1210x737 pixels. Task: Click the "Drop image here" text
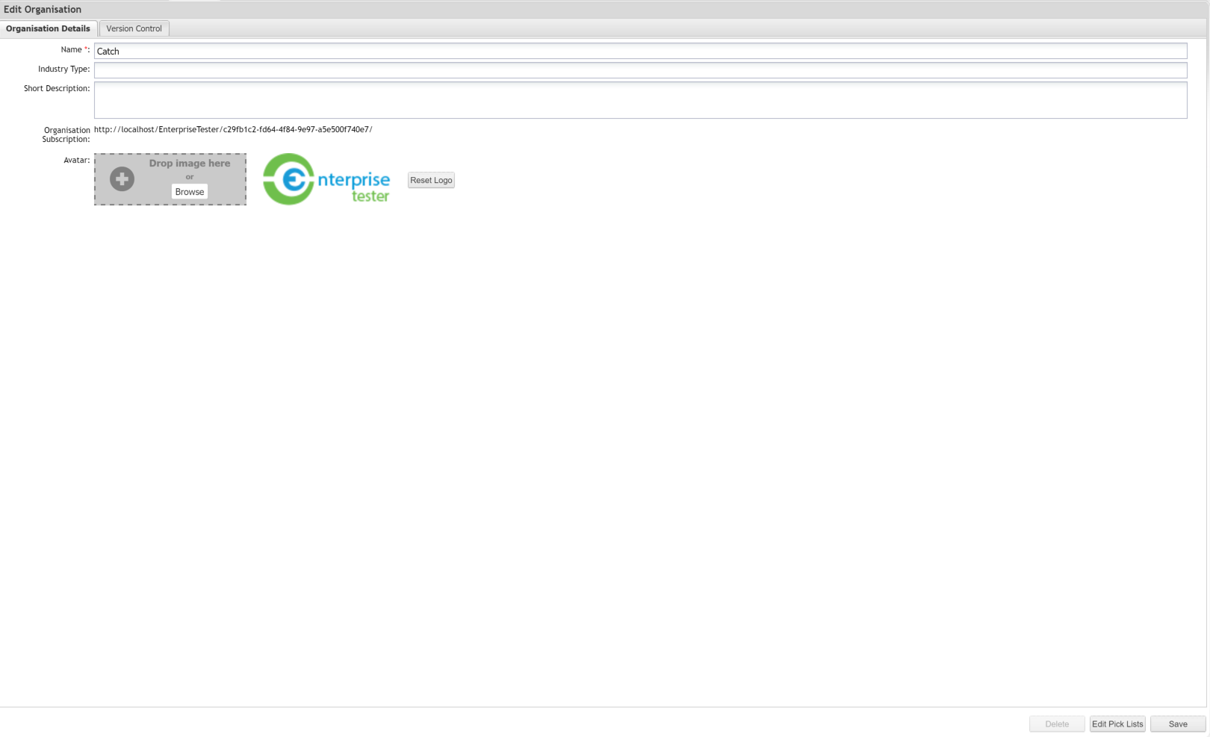click(189, 164)
